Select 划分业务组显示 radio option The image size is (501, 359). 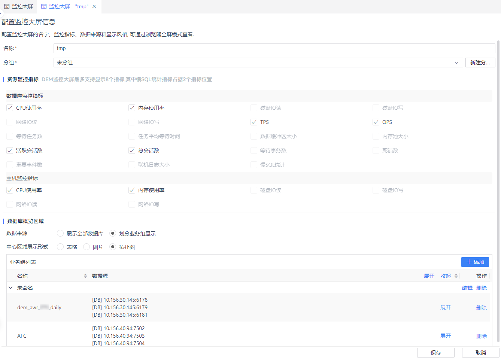pos(113,233)
